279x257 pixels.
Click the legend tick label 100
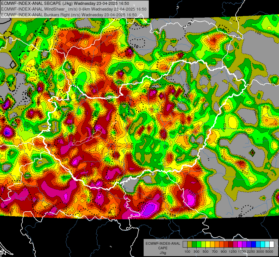(x=187, y=252)
